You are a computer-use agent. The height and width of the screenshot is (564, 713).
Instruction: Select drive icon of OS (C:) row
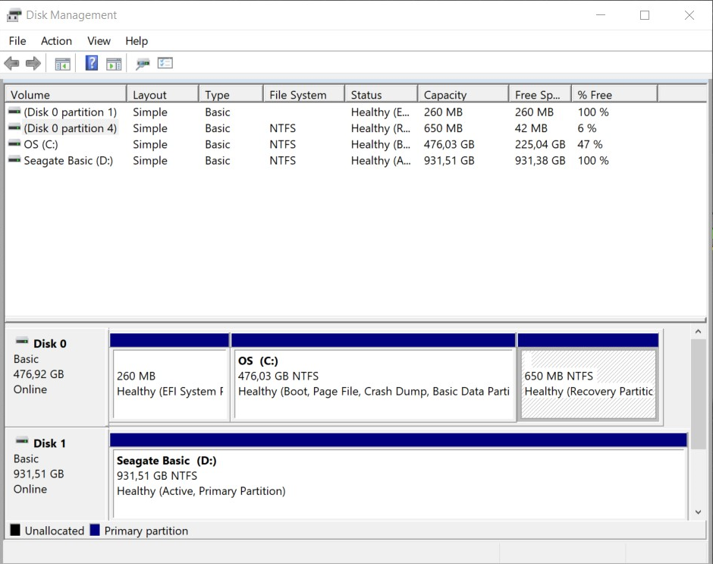pos(14,143)
